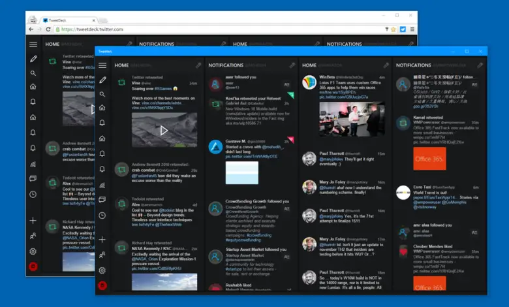Open search icon in Chrome TweetDeck sidebar

tap(33, 73)
